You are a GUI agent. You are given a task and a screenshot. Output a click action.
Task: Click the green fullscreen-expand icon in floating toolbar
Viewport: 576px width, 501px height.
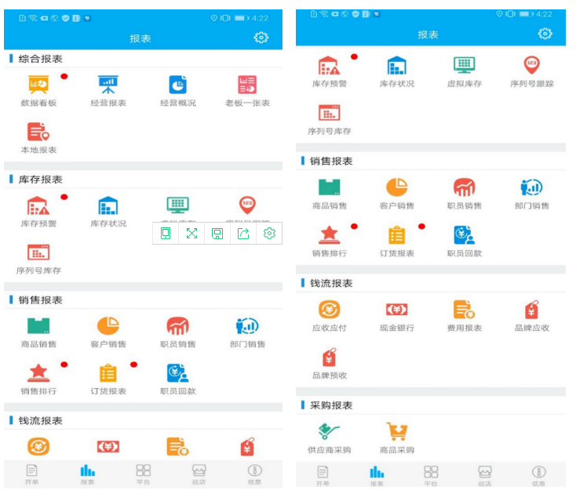(x=191, y=233)
